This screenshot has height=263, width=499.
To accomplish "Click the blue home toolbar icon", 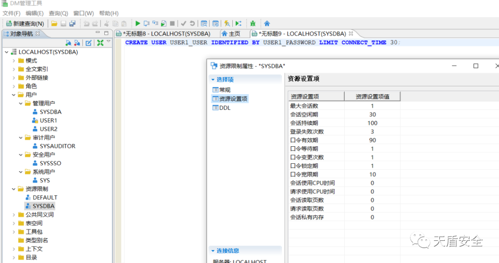I will point(267,24).
